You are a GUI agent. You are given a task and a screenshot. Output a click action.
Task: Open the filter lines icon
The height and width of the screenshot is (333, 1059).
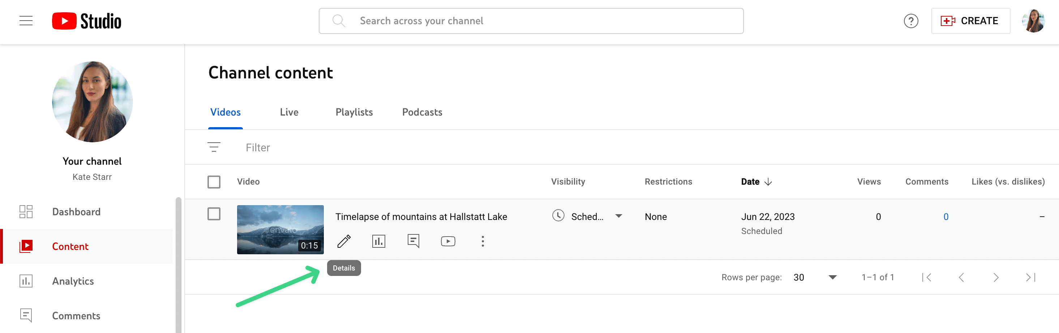pos(214,147)
